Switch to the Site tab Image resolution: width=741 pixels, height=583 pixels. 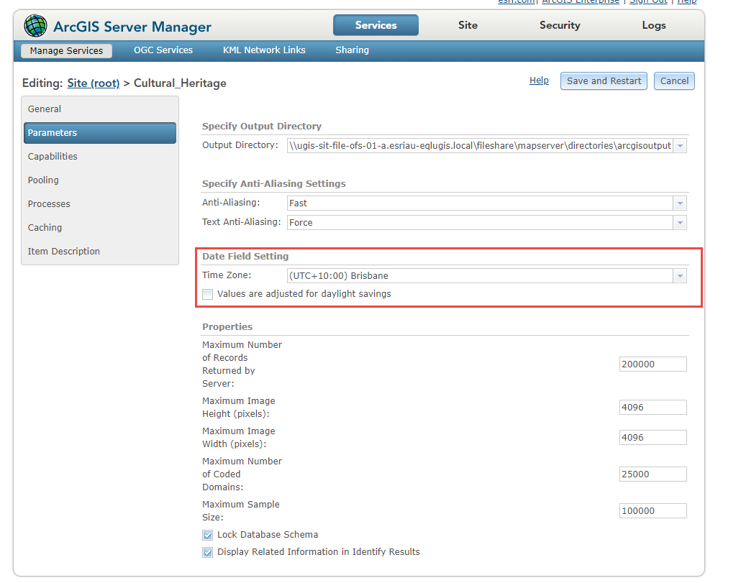(x=467, y=25)
